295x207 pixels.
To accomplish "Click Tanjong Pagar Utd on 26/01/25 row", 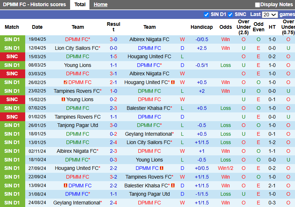I will (x=77, y=125).
